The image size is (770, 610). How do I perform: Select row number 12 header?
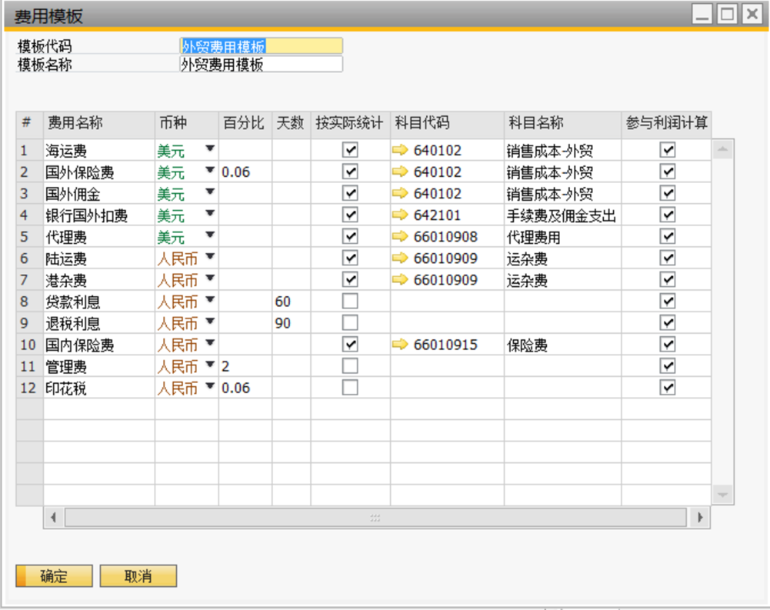pyautogui.click(x=30, y=388)
